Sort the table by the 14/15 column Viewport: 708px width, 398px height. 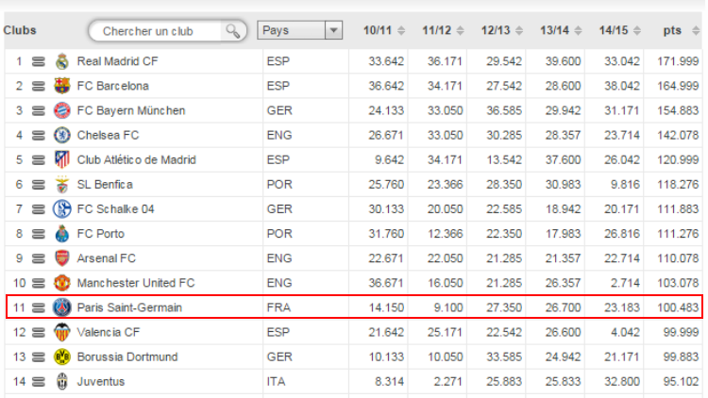pyautogui.click(x=619, y=31)
